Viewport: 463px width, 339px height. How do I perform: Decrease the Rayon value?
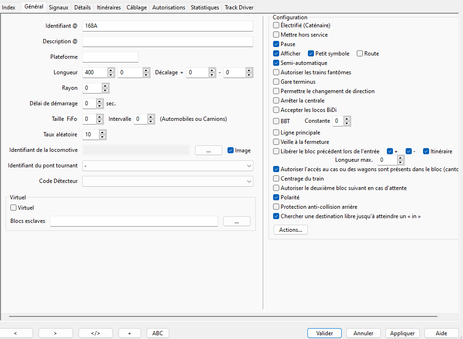pyautogui.click(x=105, y=90)
